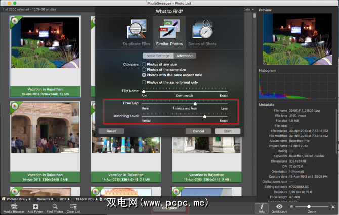Image resolution: width=339 pixels, height=215 pixels.
Task: Select Photos of the same size option
Action: click(x=144, y=70)
